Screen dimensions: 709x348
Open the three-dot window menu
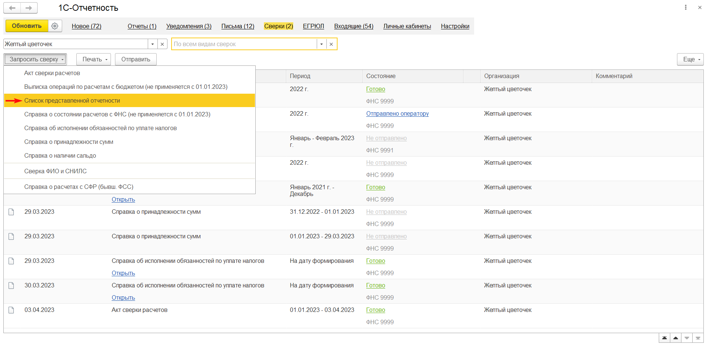[686, 7]
